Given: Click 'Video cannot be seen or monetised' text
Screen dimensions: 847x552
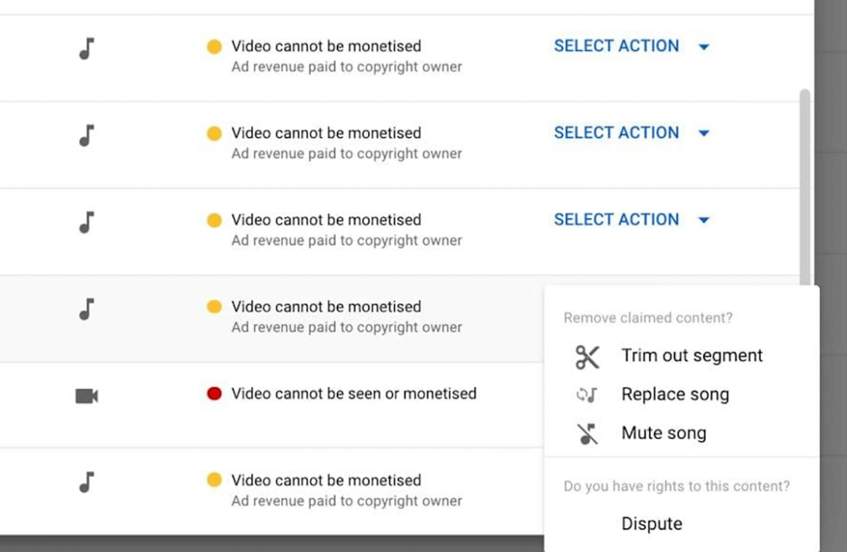Looking at the screenshot, I should [x=353, y=394].
